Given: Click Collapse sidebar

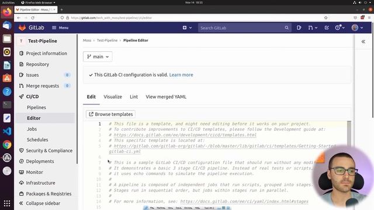Looking at the screenshot, I should [x=40, y=204].
